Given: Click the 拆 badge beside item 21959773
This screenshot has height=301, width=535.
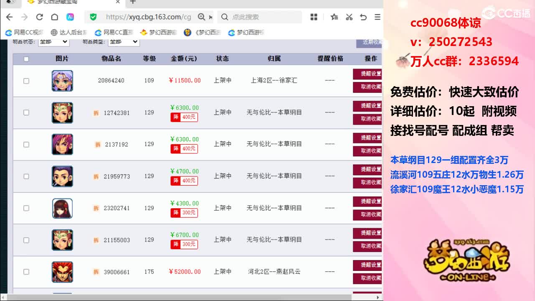Looking at the screenshot, I should 96,176.
